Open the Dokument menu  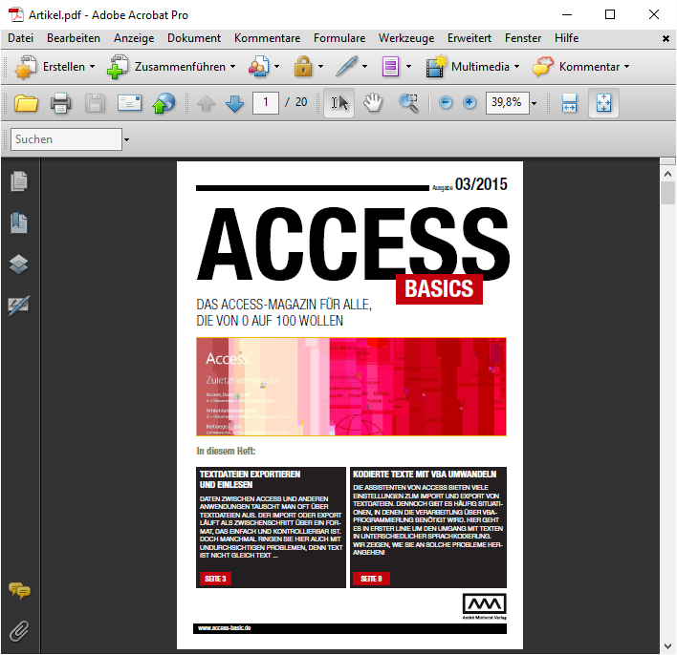click(194, 38)
